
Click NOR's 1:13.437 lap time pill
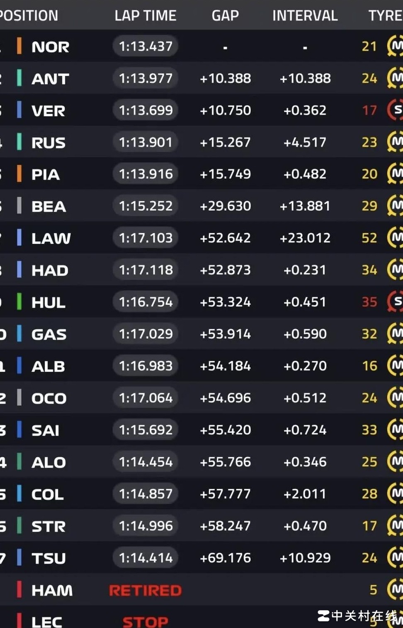pyautogui.click(x=146, y=46)
